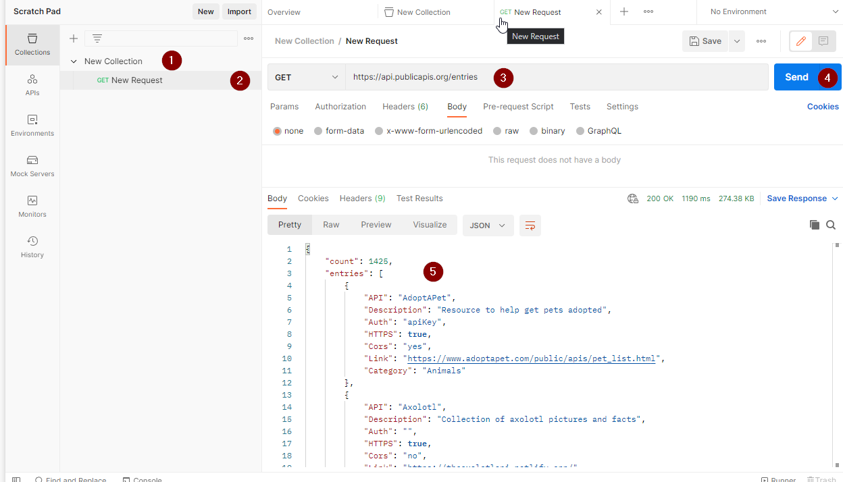The width and height of the screenshot is (843, 482).
Task: Open the Pre-request Script tab
Action: click(x=518, y=107)
